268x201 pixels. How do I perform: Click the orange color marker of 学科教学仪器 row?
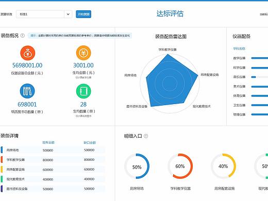coord(2,160)
